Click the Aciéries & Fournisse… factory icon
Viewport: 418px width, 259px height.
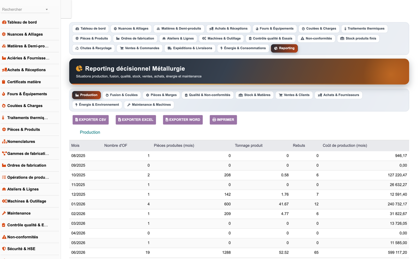coord(4,58)
